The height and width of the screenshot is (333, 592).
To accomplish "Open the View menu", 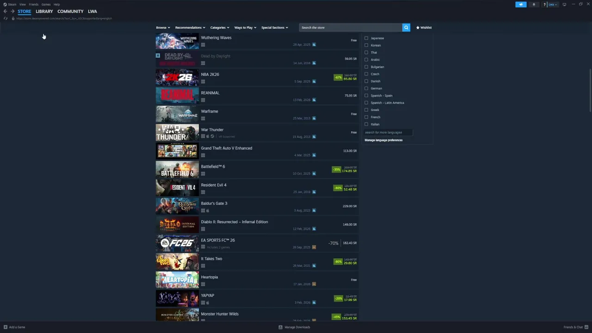I will [22, 4].
